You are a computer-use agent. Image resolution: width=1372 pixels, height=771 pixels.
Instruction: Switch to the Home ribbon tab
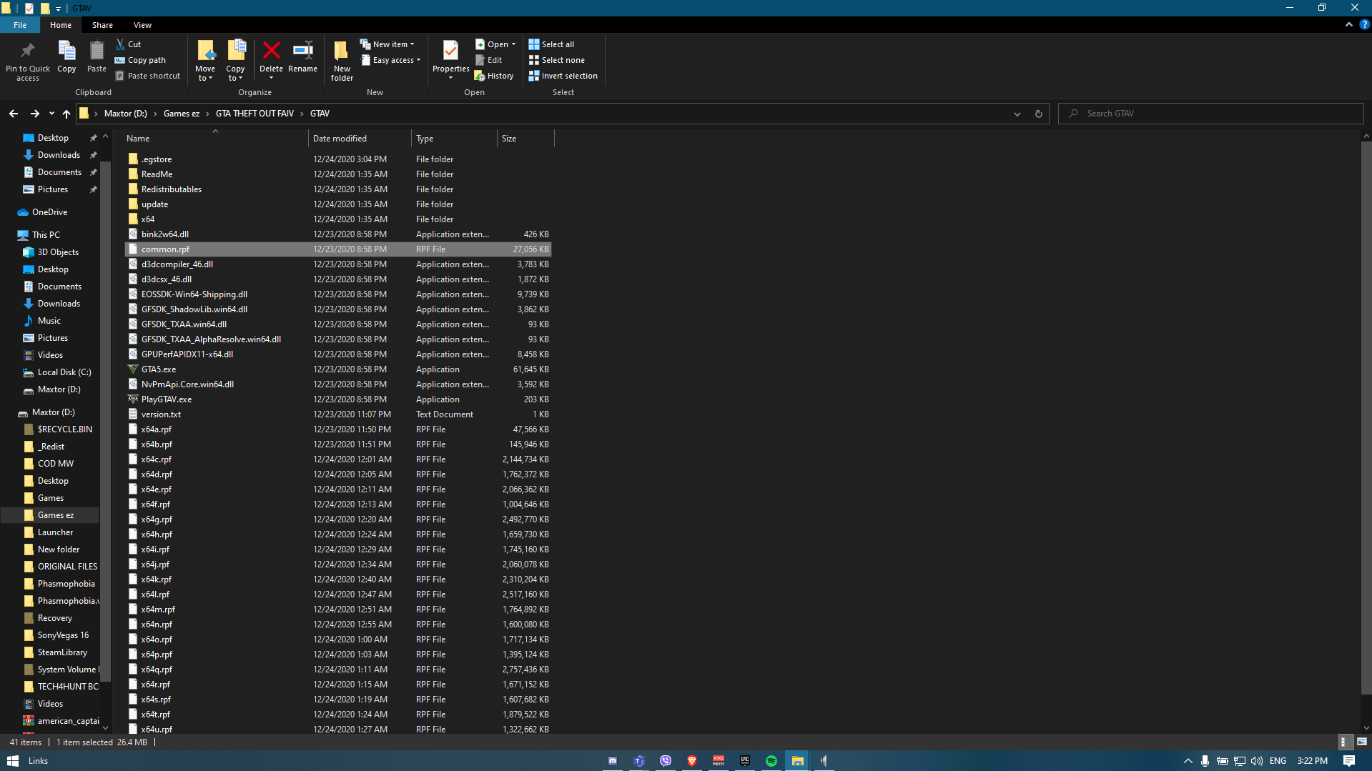61,25
